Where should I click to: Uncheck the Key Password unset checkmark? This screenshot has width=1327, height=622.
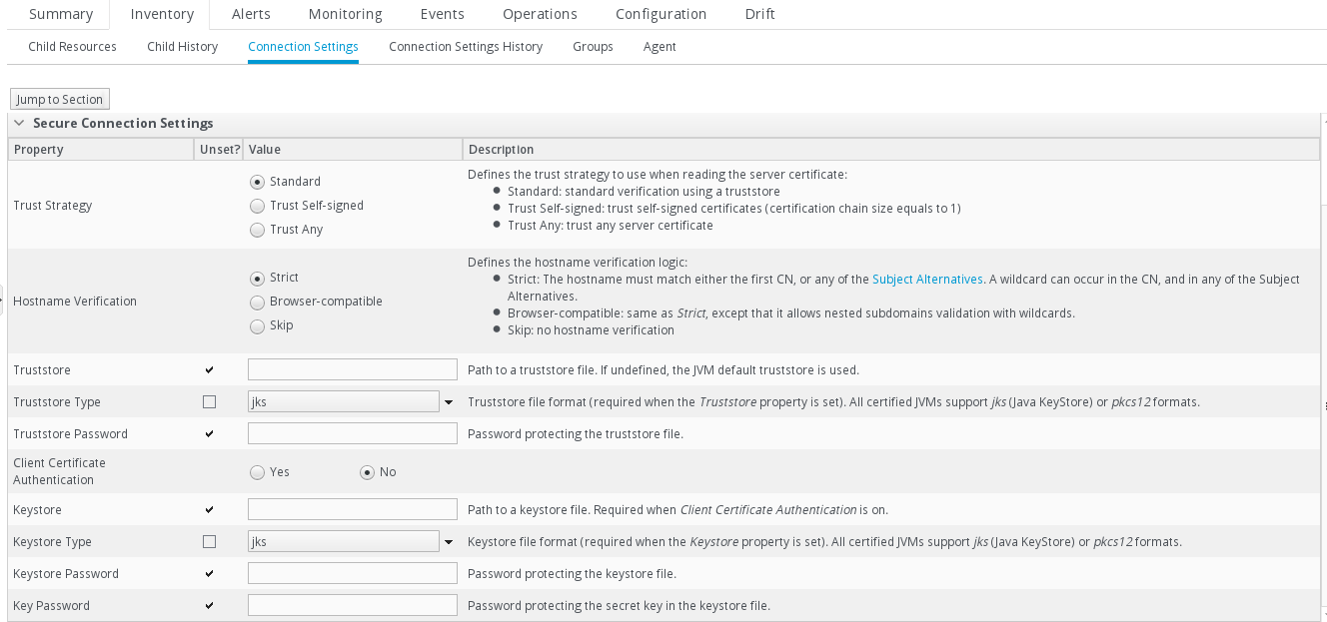(x=209, y=606)
